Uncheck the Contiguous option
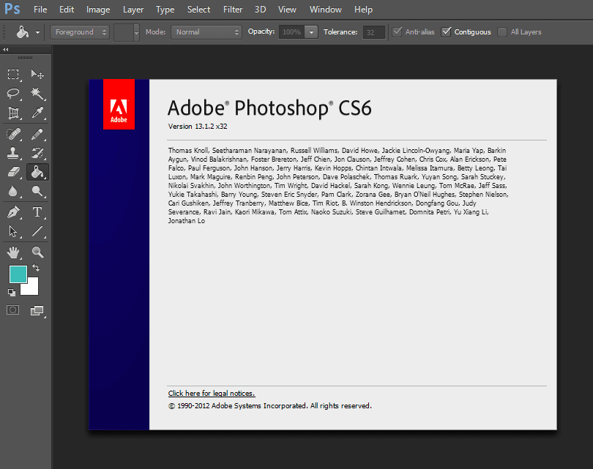 (447, 31)
